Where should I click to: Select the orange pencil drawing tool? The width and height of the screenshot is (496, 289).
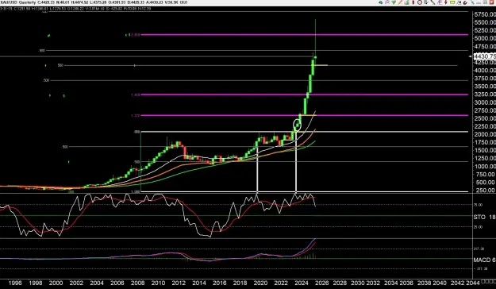(x=400, y=2)
